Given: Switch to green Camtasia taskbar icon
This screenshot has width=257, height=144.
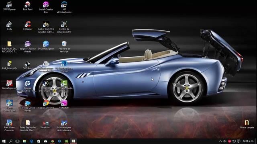Looking at the screenshot, I should 66,141.
